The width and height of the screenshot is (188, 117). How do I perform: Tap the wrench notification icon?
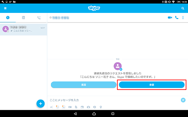click(3, 2)
